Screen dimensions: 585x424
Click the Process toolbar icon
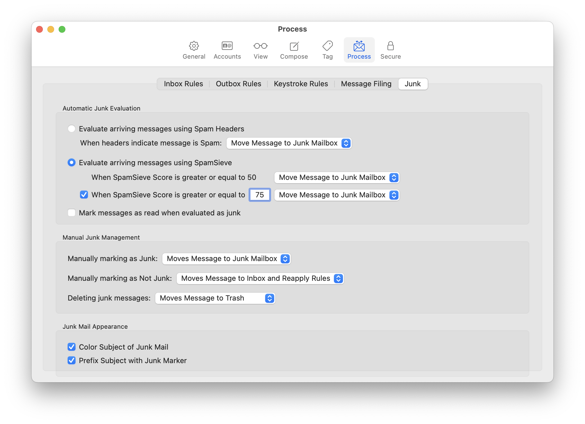click(359, 50)
